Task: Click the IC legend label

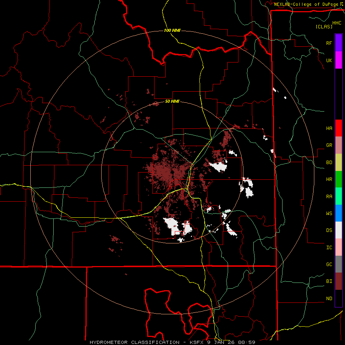Action: click(329, 248)
